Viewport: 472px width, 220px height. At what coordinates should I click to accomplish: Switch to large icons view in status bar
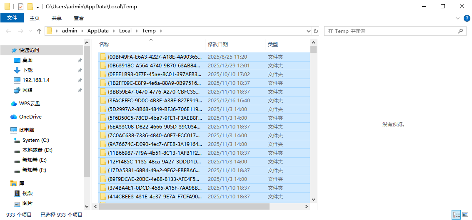466,215
